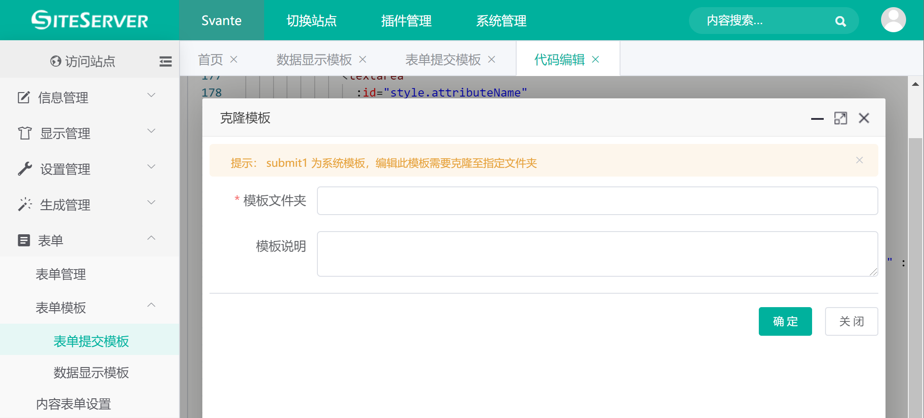Open the 插件管理 top menu

click(406, 21)
